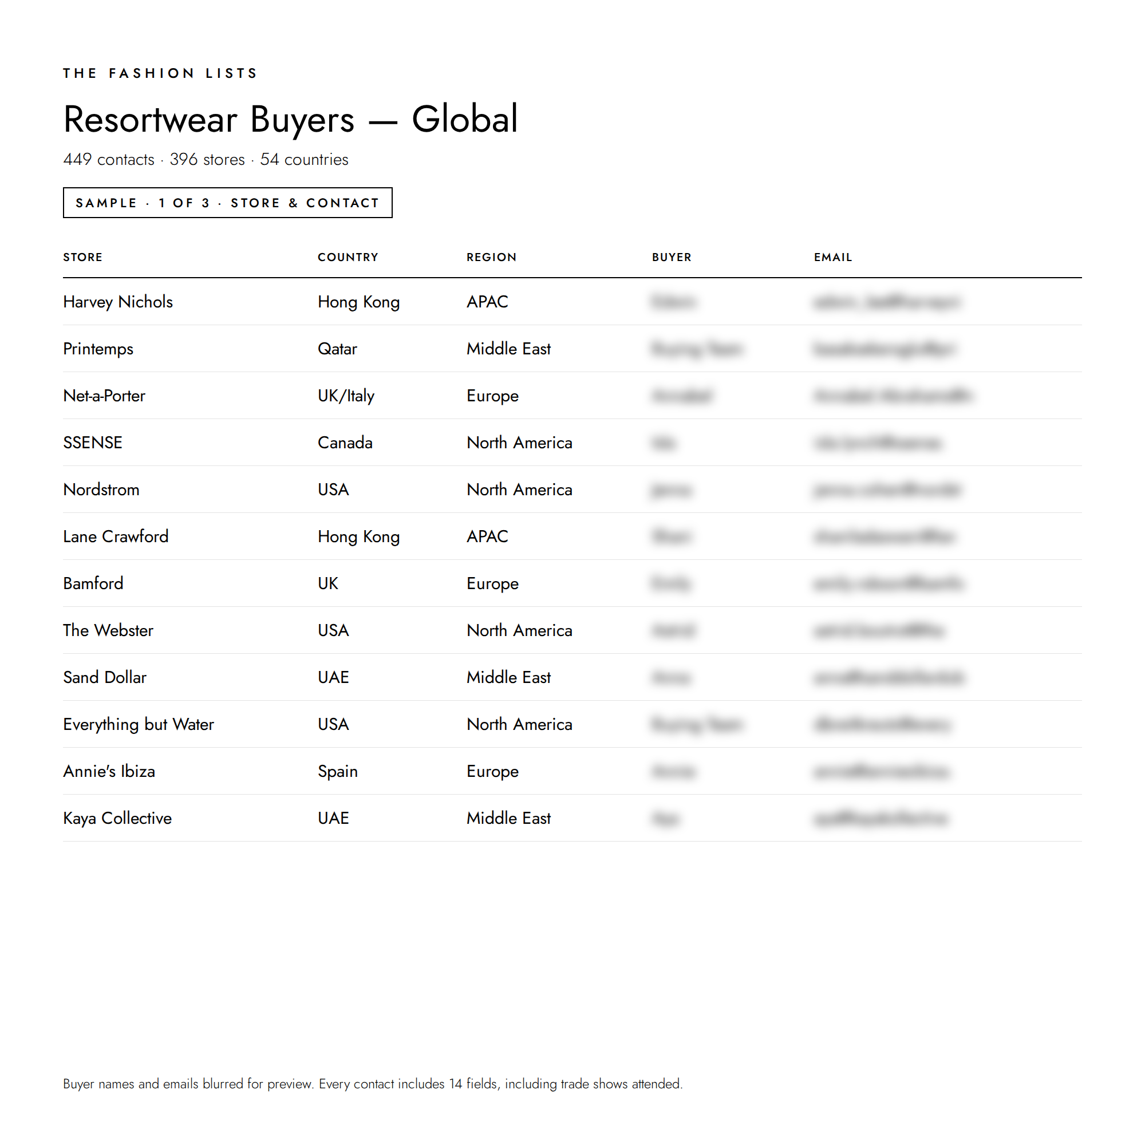The image size is (1145, 1145).
Task: Click the 'Lane Crawford' store name
Action: (116, 536)
